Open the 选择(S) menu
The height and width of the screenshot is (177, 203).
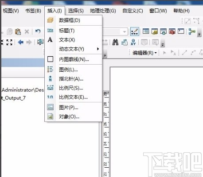coord(76,11)
